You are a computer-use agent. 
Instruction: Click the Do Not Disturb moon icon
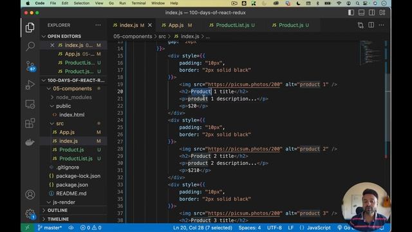click(x=298, y=3)
